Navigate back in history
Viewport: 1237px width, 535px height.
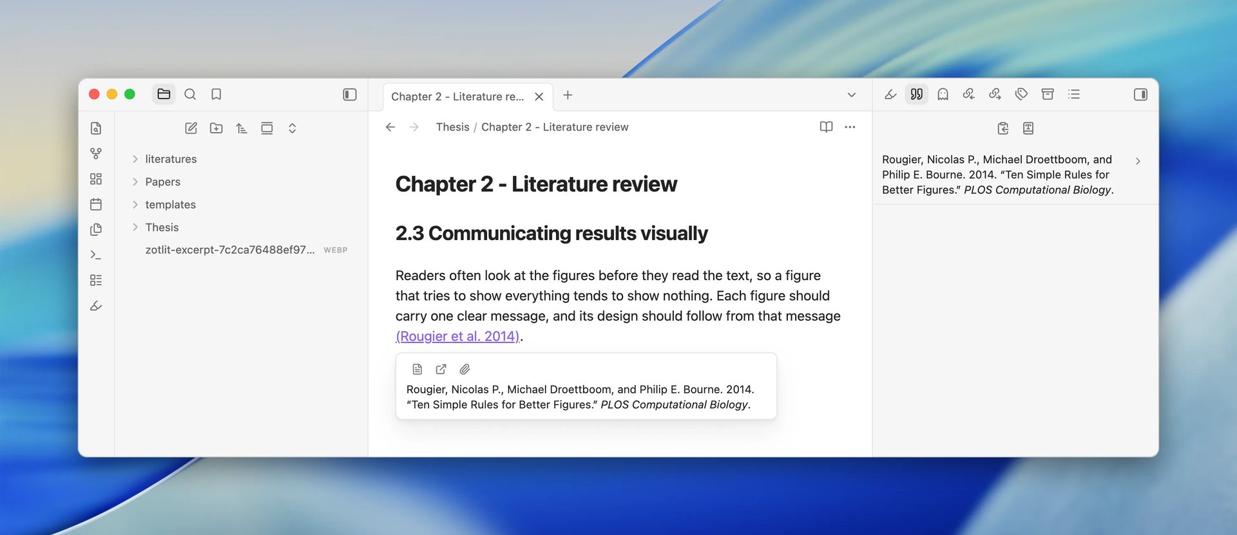(390, 127)
